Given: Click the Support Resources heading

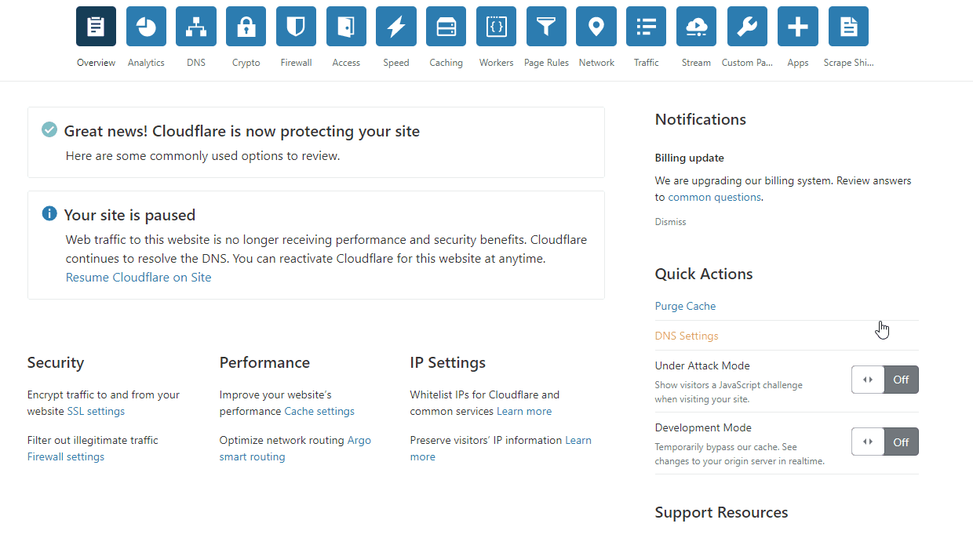Looking at the screenshot, I should click(721, 512).
